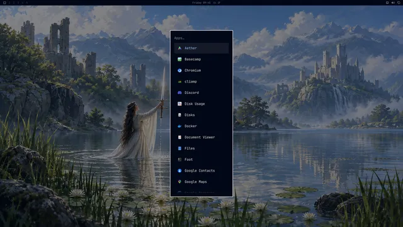Open the Files app icon

click(179, 148)
